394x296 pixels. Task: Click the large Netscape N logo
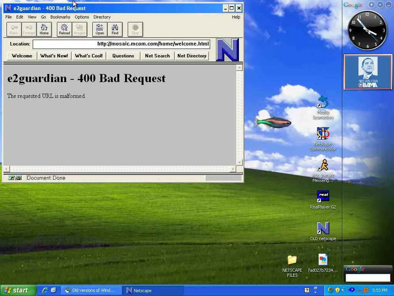pyautogui.click(x=227, y=50)
